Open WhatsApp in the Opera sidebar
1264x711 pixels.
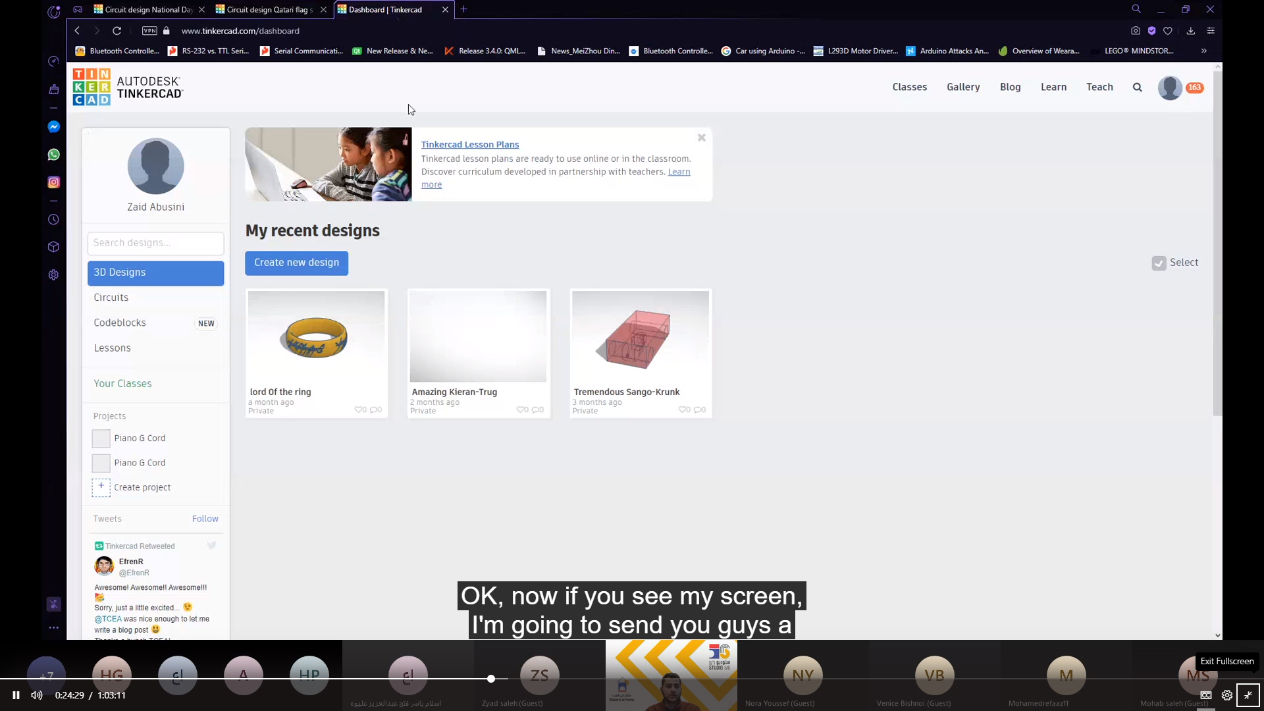pyautogui.click(x=54, y=154)
